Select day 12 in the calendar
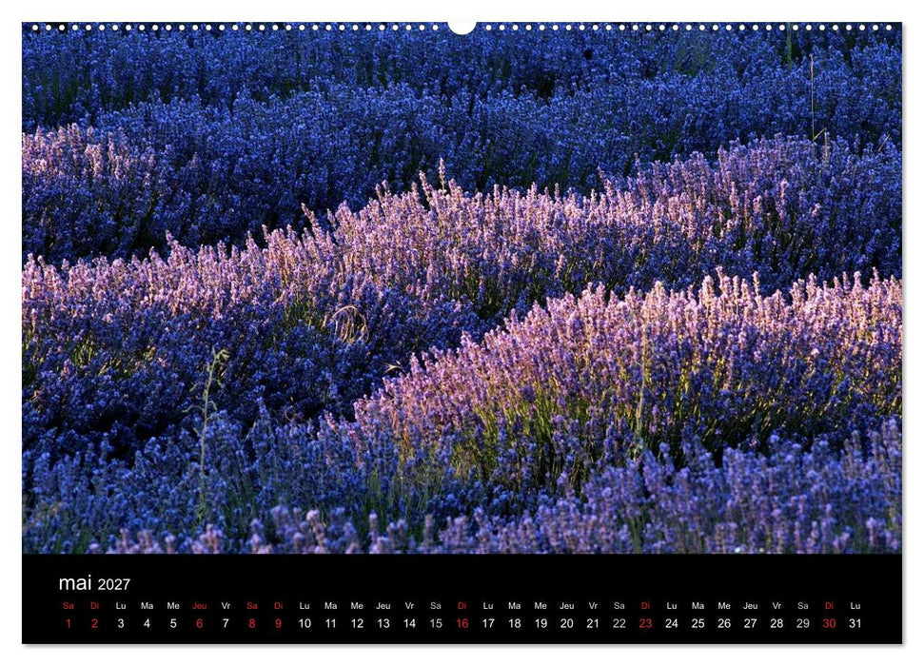924x666 pixels. (357, 623)
